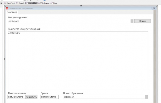Click the X icon left of form tabs
This screenshot has width=161, height=103.
coord(1,3)
